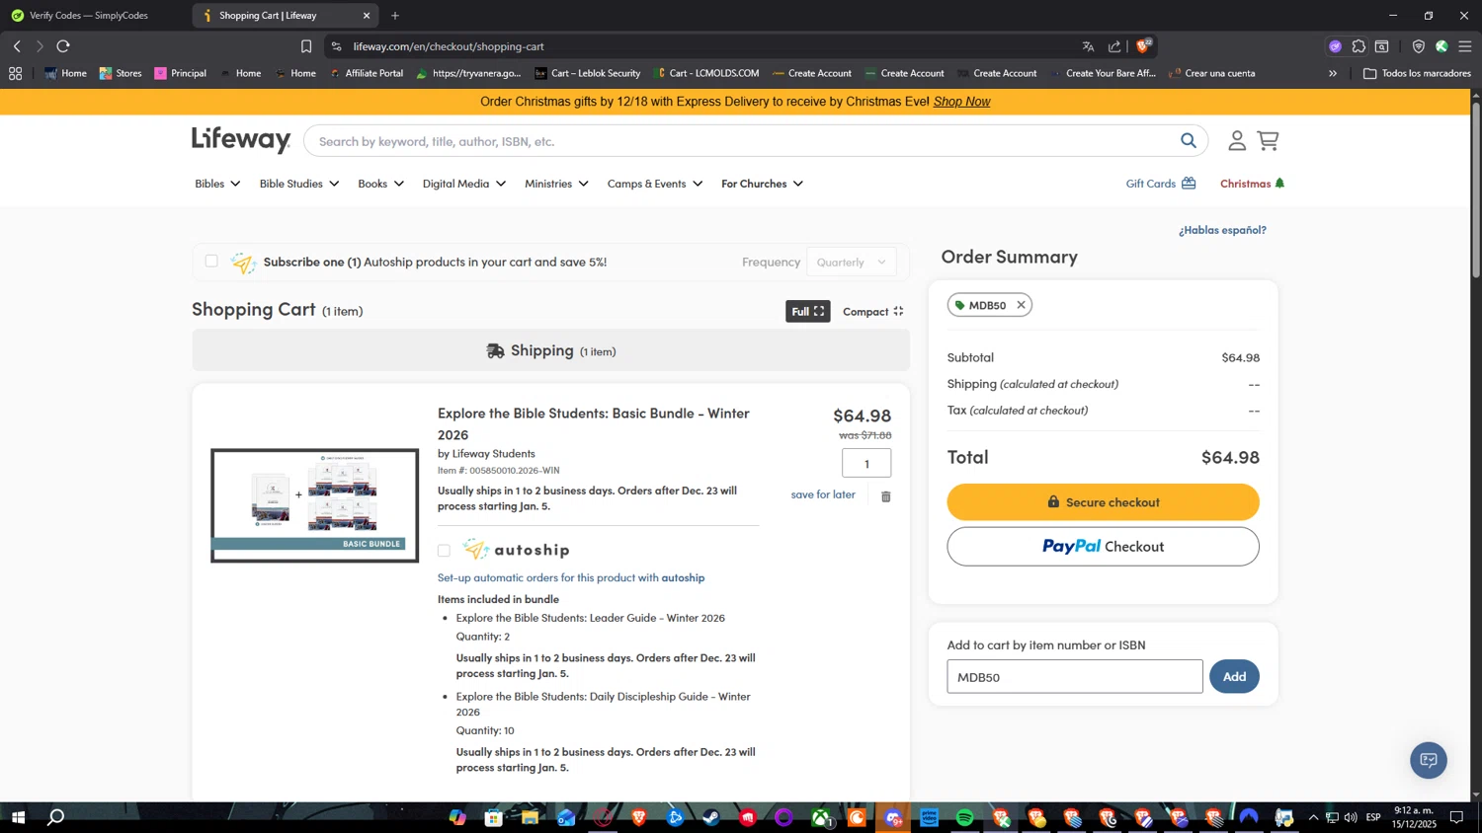This screenshot has height=833, width=1482.
Task: Click the search magnifier icon in Lifeway search bar
Action: 1188,141
